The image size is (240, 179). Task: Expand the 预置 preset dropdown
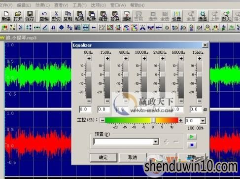click(x=155, y=142)
